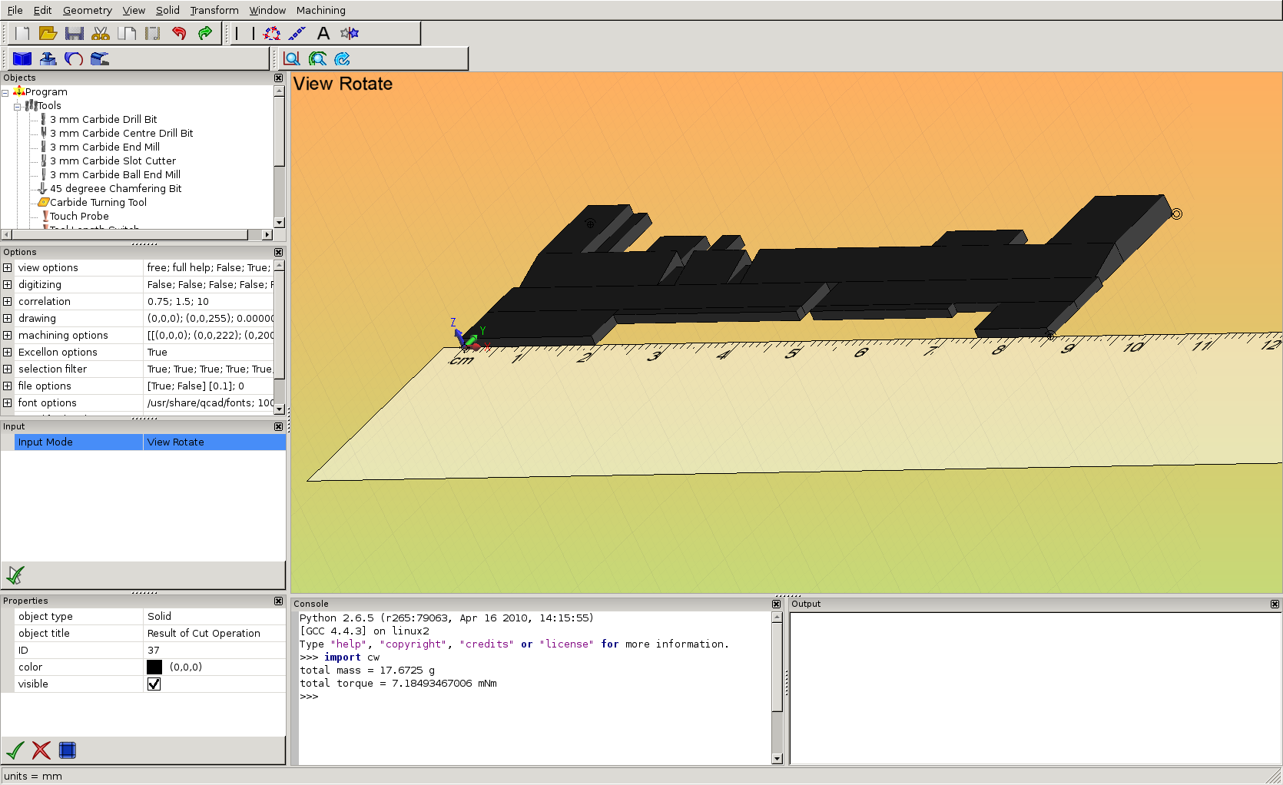
Task: Close the Options panel
Action: click(x=278, y=252)
